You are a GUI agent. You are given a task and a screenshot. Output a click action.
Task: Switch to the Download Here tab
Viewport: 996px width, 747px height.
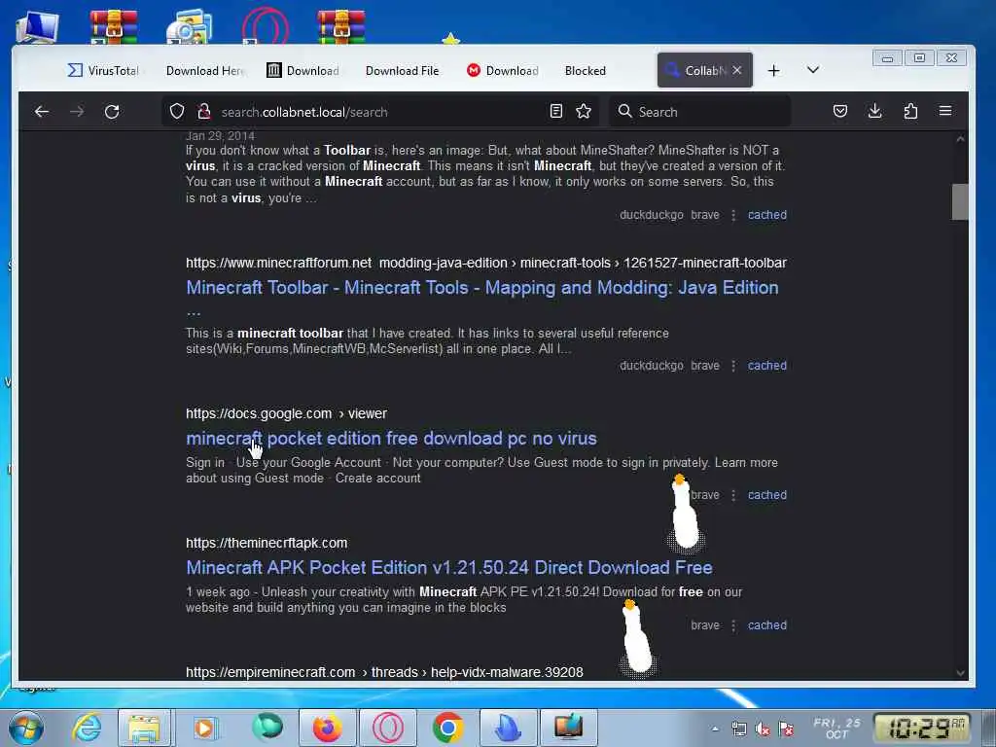point(205,70)
